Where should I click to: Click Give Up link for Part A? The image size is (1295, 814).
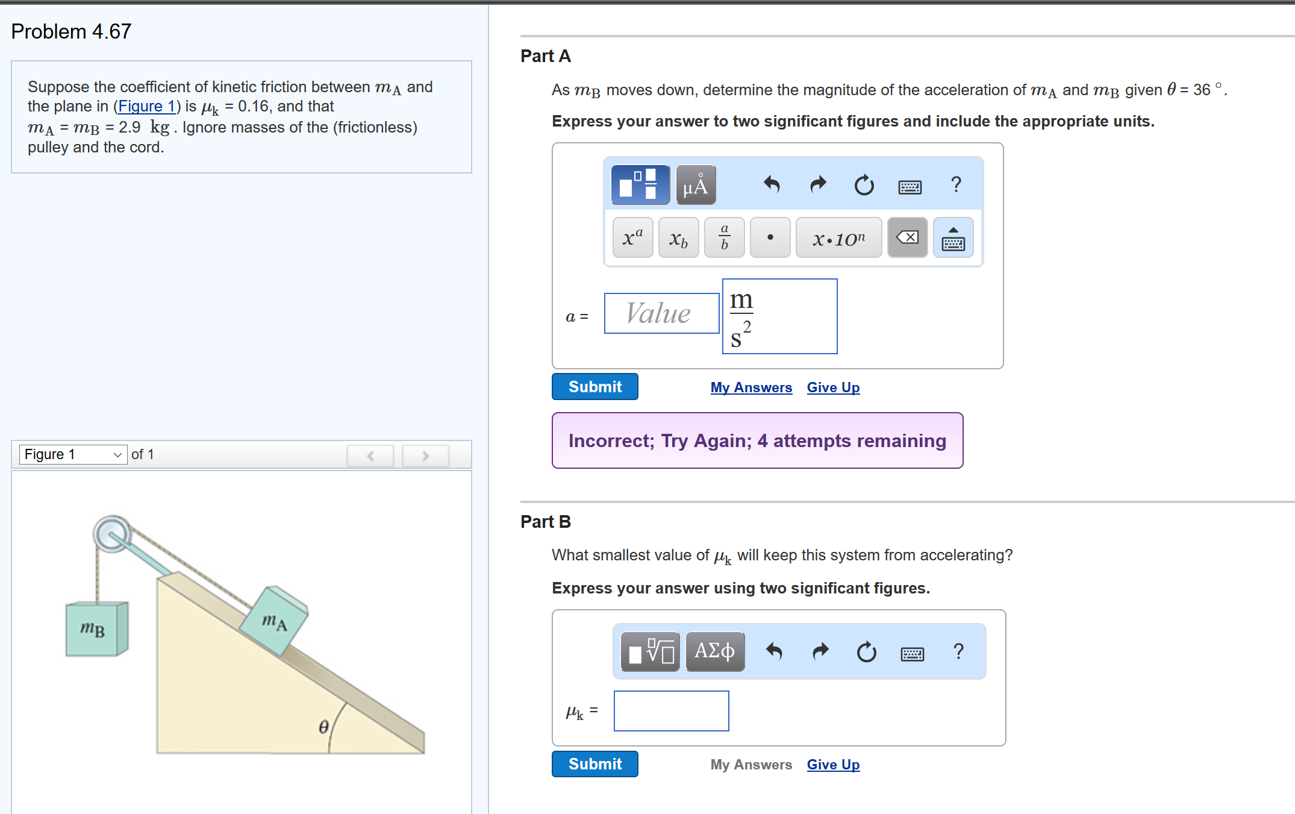(833, 387)
